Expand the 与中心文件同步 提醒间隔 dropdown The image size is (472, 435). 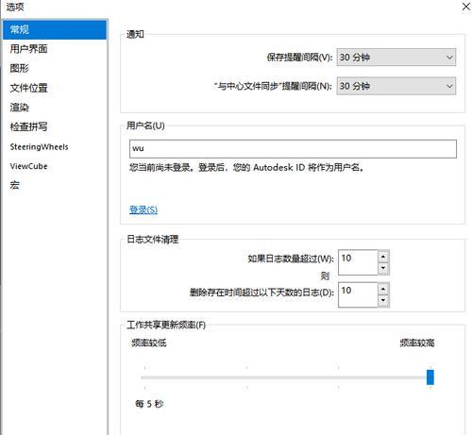[x=396, y=86]
